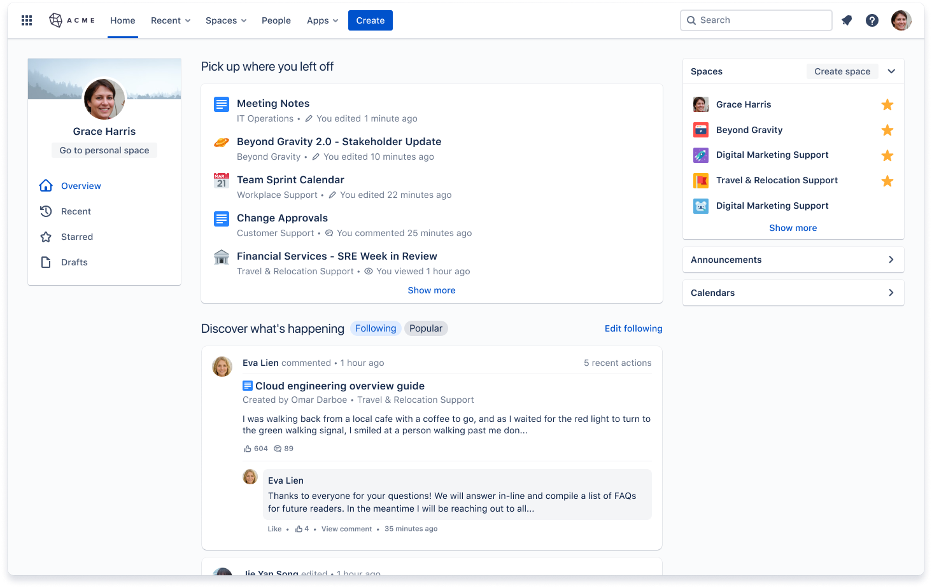Click the Search input field
The image size is (932, 588).
click(756, 20)
